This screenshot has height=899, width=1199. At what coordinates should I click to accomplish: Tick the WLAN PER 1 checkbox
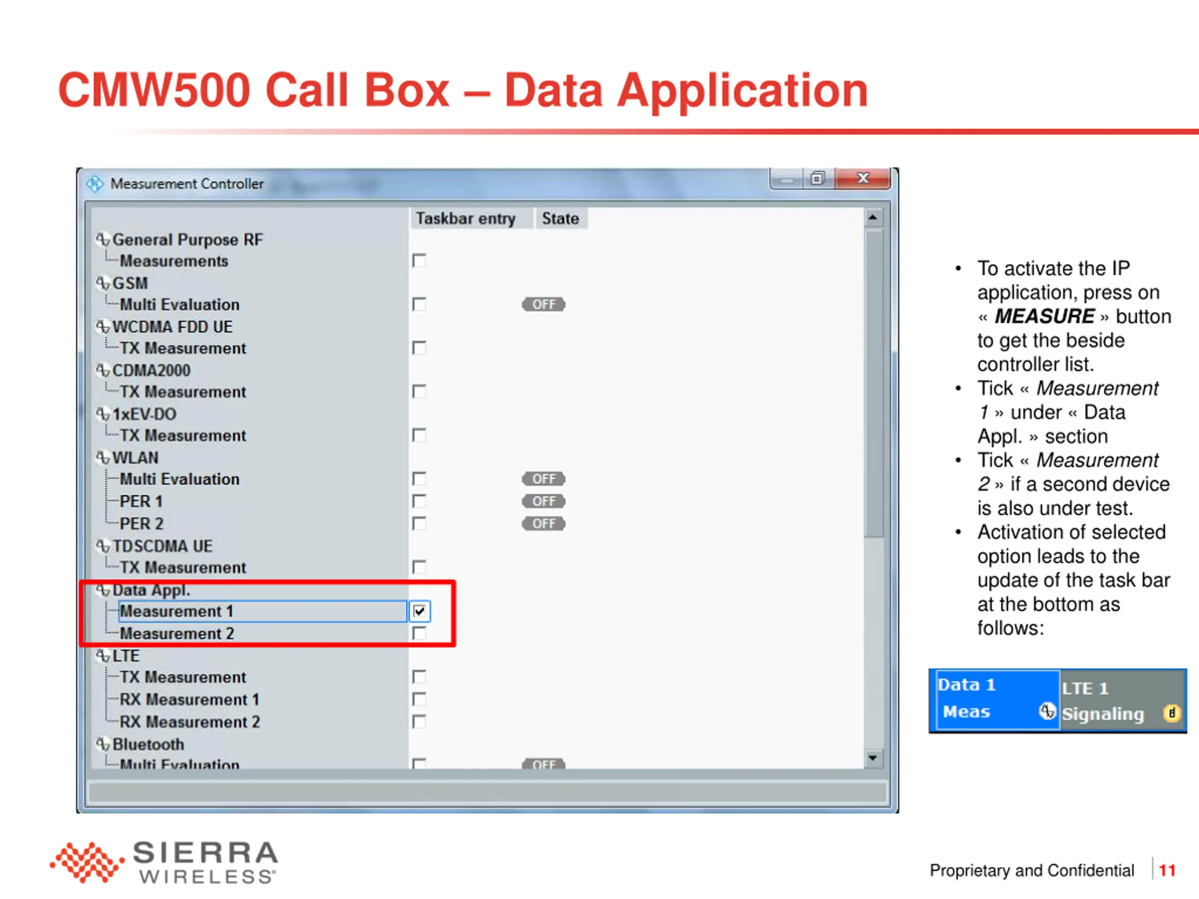click(x=419, y=501)
